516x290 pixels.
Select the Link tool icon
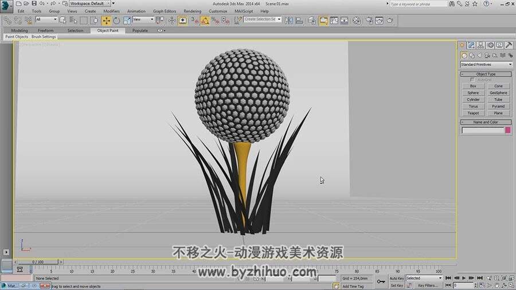pos(7,21)
